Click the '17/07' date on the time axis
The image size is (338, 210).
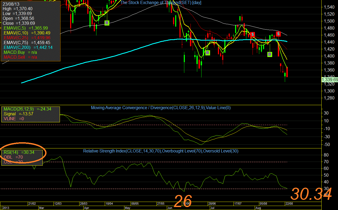pos(238,204)
